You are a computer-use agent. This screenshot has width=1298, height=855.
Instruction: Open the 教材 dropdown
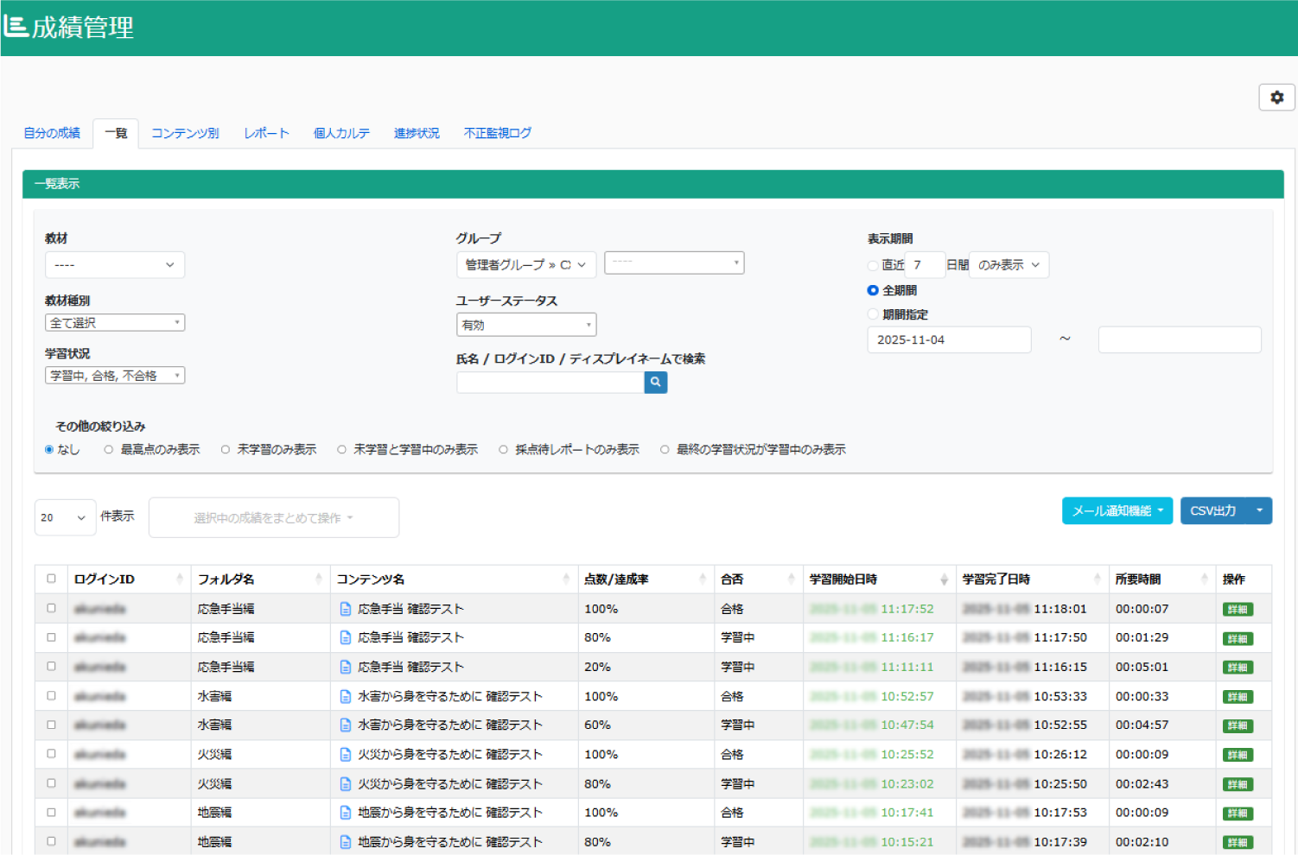(114, 264)
